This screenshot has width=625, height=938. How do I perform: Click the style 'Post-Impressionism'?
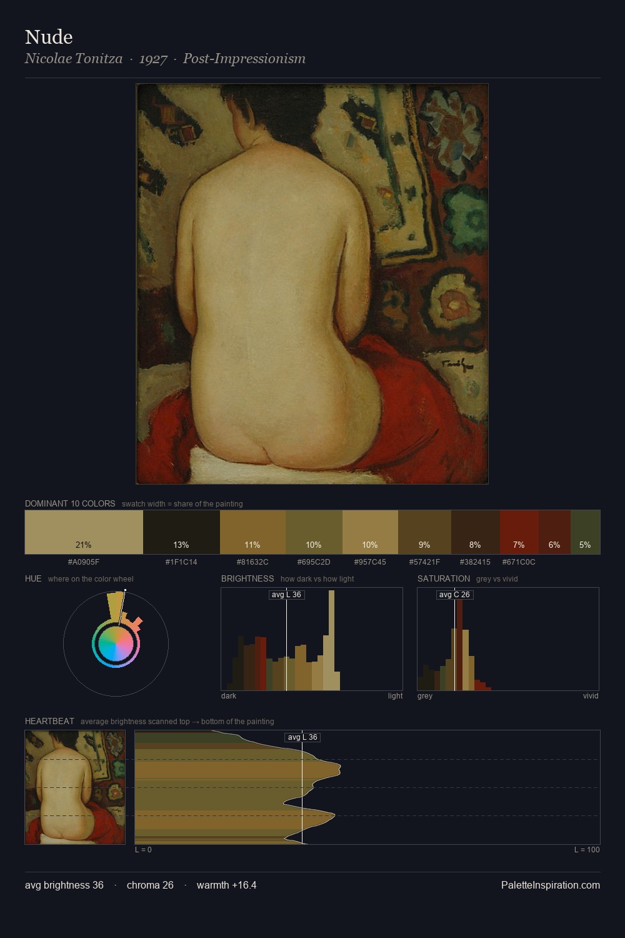pyautogui.click(x=244, y=59)
